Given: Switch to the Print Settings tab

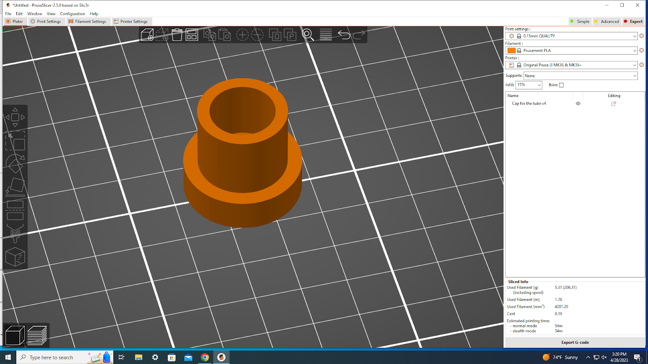Looking at the screenshot, I should coord(46,21).
